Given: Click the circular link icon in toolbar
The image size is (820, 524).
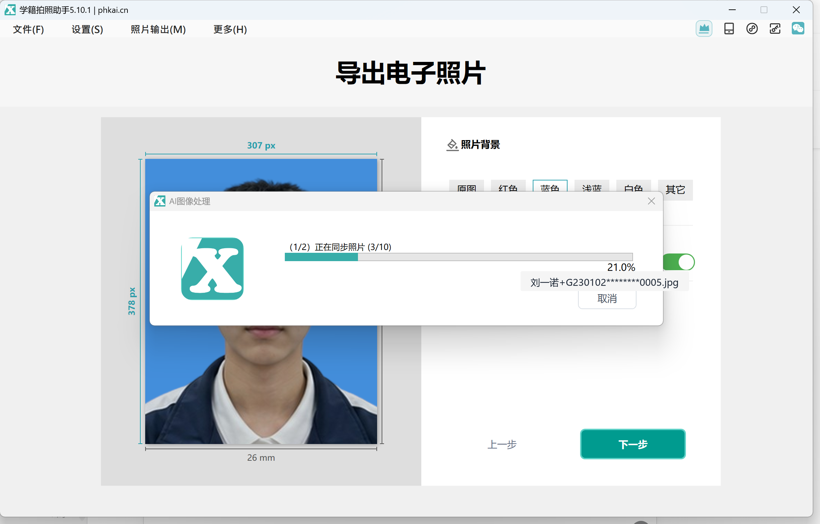Looking at the screenshot, I should (752, 29).
